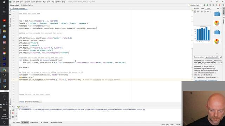Click the fit-to-window crossed arrows icon in Plots
The image size is (225, 126).
coord(195,12)
